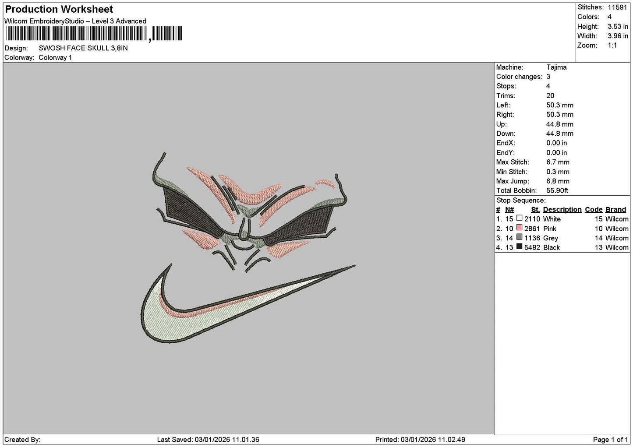
Task: Click the Up value "44.8 mm"
Action: pyautogui.click(x=560, y=124)
